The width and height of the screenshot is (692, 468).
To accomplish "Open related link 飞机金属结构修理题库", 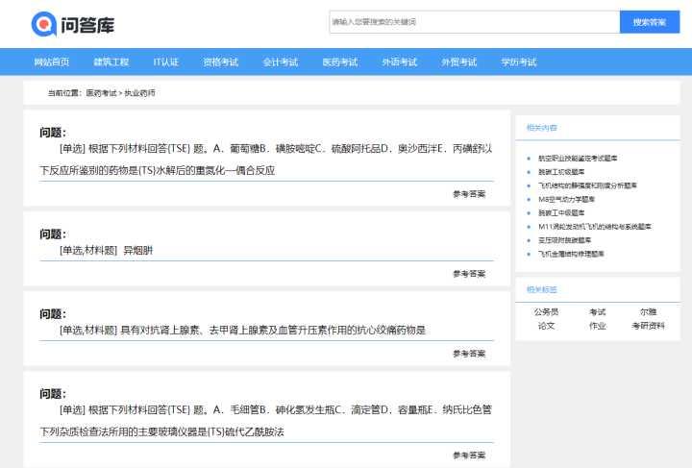I will tap(571, 254).
